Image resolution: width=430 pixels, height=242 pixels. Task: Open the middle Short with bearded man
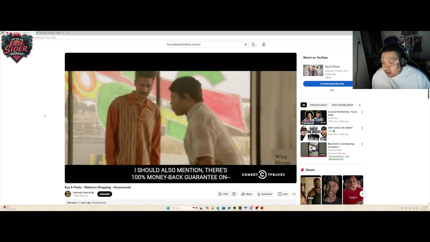point(332,190)
